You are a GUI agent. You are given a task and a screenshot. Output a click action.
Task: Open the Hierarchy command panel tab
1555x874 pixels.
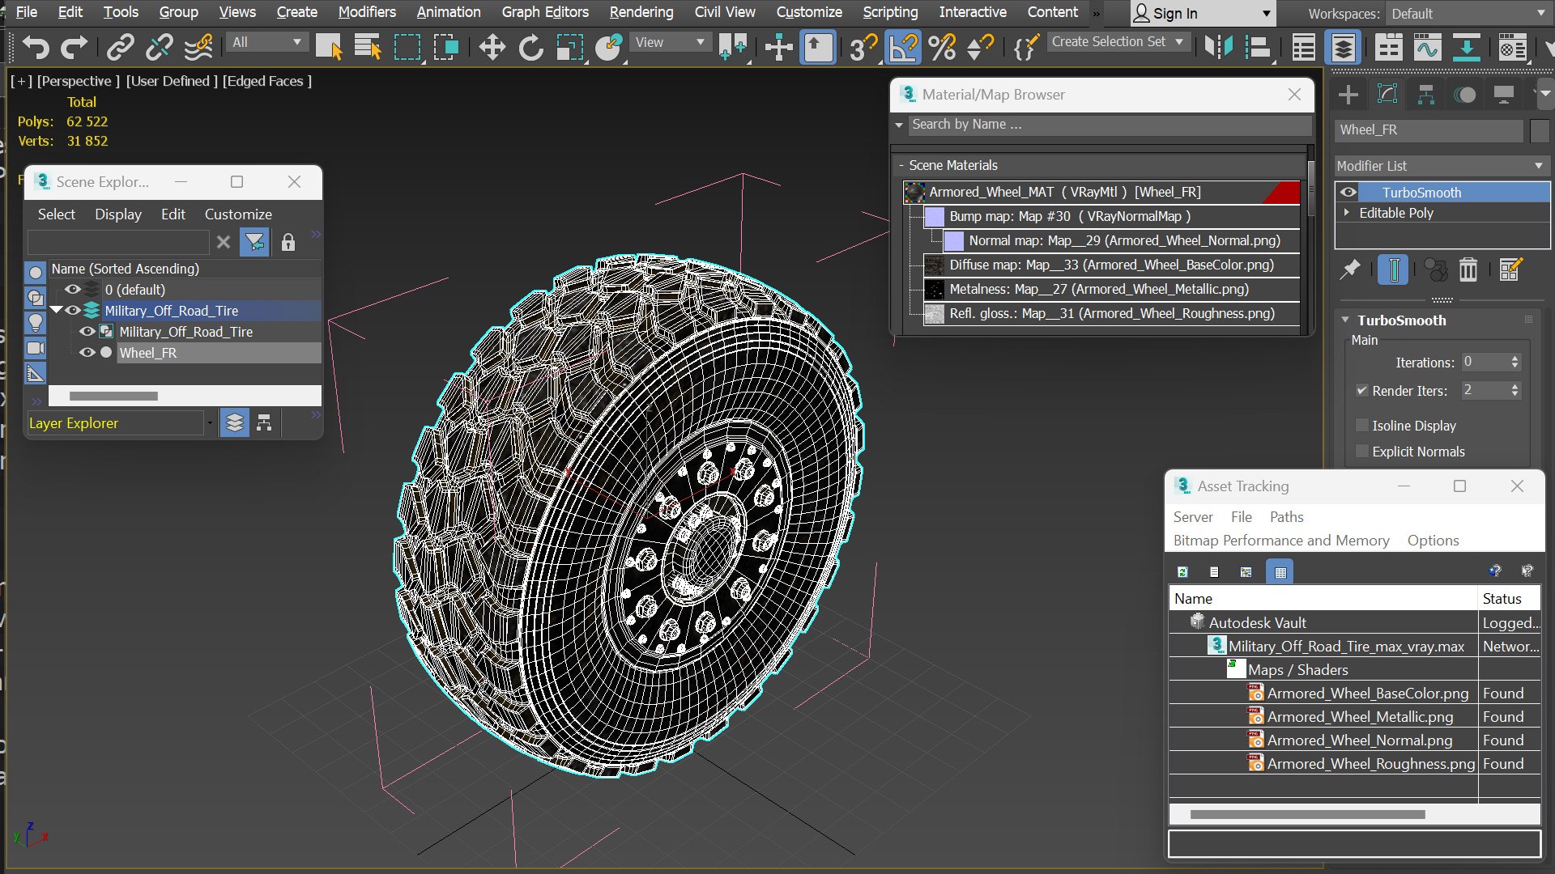tap(1426, 95)
